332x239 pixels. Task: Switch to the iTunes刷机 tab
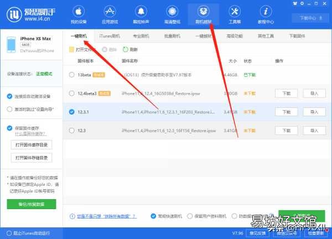pos(110,36)
